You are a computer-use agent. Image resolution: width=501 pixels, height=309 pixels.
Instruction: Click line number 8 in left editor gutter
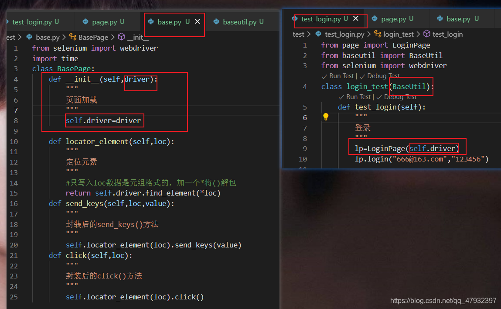click(x=16, y=121)
